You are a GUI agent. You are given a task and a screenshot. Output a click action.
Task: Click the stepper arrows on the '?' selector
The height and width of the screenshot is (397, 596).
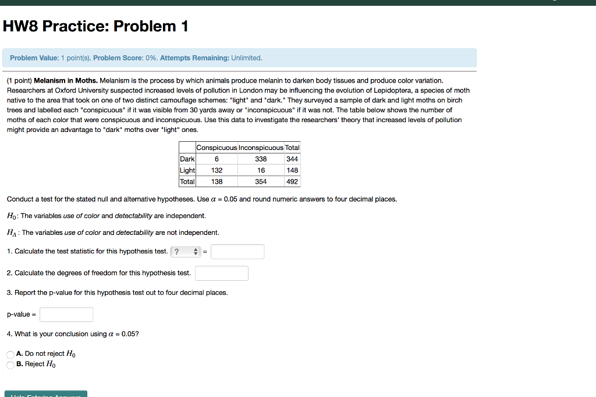click(x=196, y=251)
